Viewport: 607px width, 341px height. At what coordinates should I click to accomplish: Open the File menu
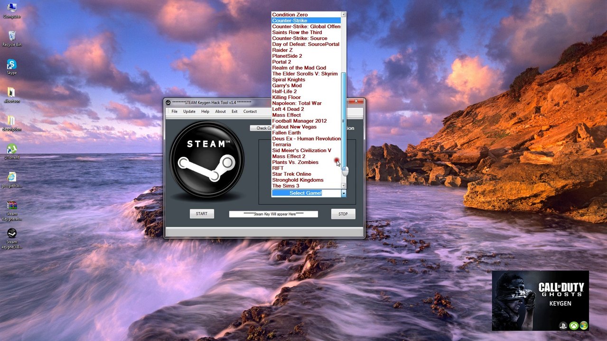tap(174, 112)
